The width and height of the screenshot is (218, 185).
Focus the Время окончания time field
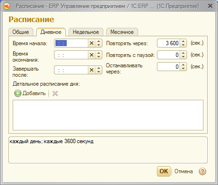click(x=71, y=55)
